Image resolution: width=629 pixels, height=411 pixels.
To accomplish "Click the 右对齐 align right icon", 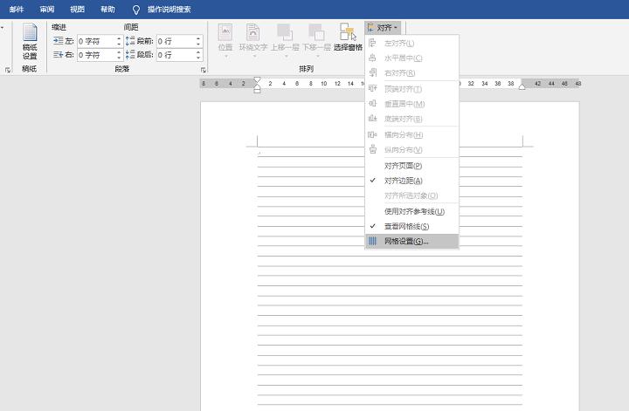I will [373, 72].
